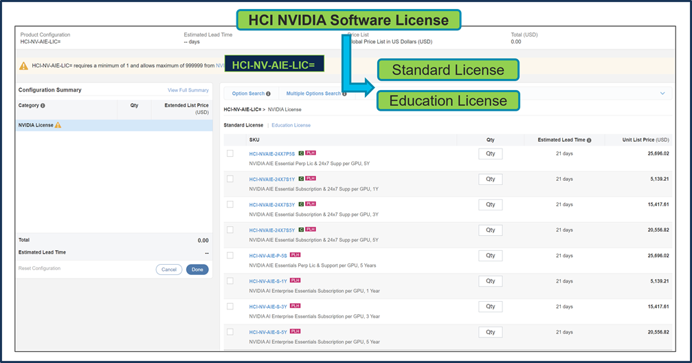This screenshot has width=692, height=363.
Task: Click info icon next to Estimated Lead Time column
Action: [x=589, y=140]
